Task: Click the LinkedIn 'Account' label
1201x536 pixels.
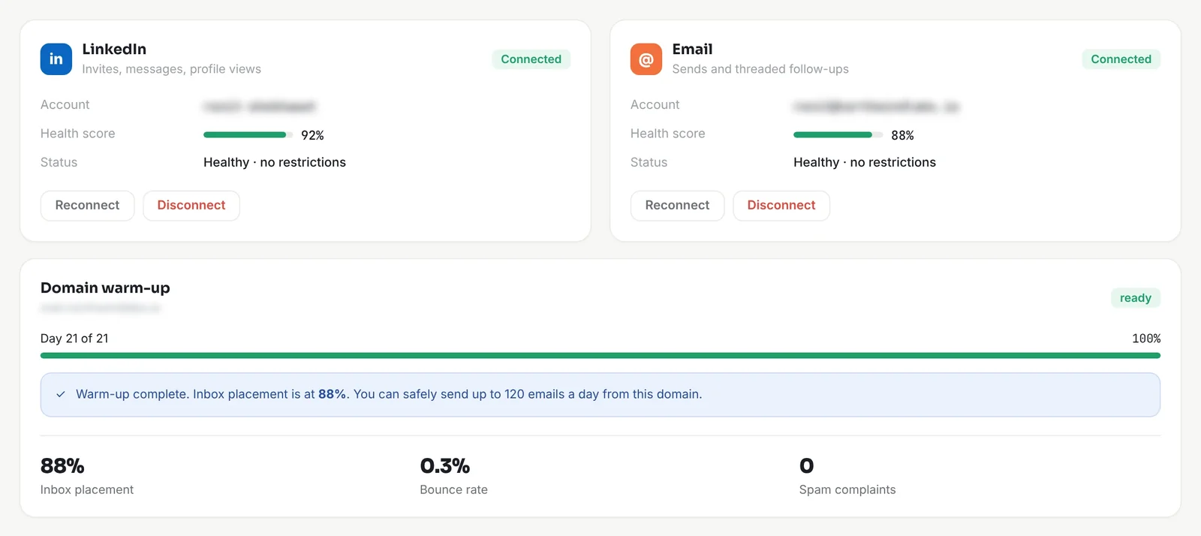Action: pyautogui.click(x=65, y=105)
